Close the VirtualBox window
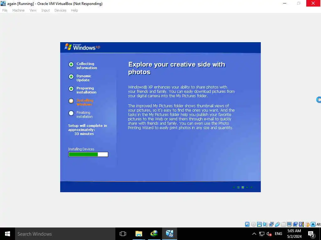Viewport: 321px width, 240px height. point(313,3)
